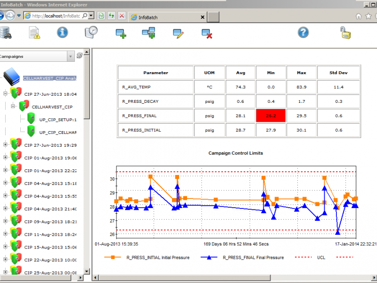This screenshot has height=283, width=377.
Task: Open a new blank browser tab
Action: point(213,17)
